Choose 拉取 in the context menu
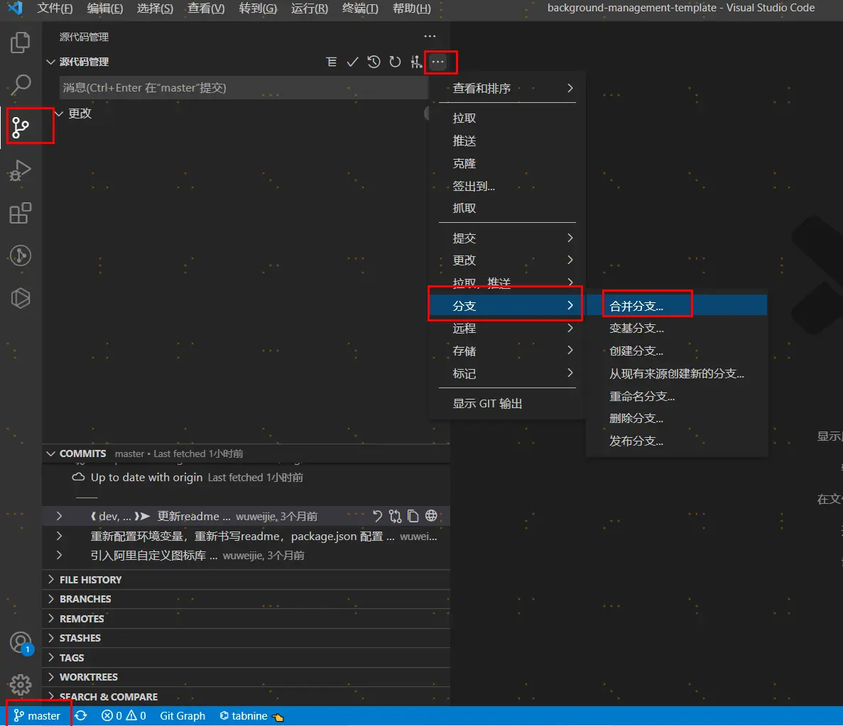This screenshot has height=726, width=843. (464, 119)
